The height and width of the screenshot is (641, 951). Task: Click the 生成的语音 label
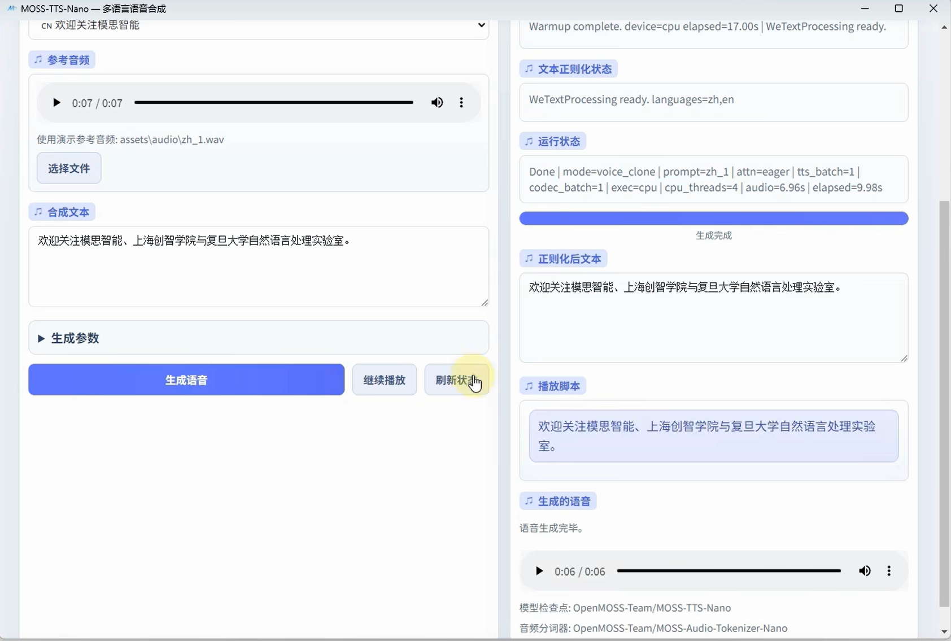click(x=558, y=501)
